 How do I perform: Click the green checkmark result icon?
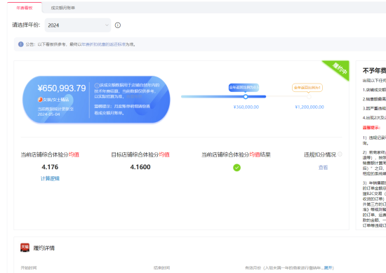click(237, 168)
